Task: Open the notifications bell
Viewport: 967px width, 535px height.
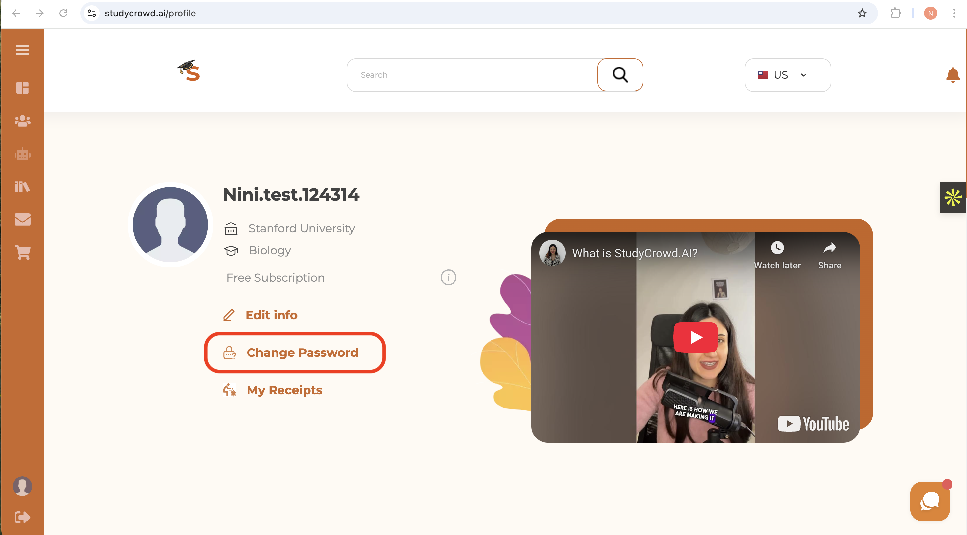Action: [952, 75]
